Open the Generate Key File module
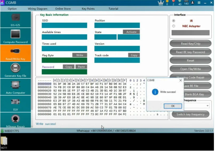This screenshot has width=215, height=152. pos(15,70)
